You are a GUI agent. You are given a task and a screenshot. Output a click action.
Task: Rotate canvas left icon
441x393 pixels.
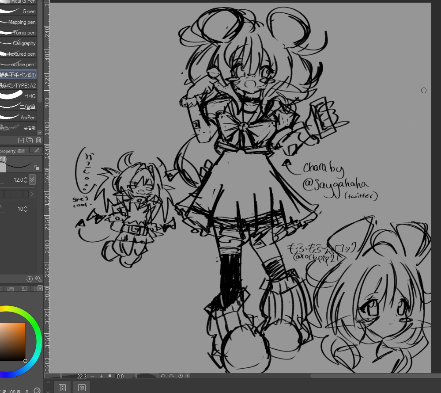point(163,376)
